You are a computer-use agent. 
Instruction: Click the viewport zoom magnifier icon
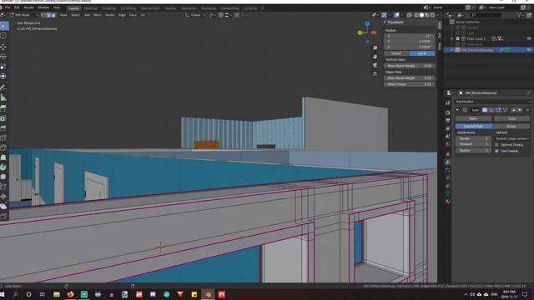[375, 48]
